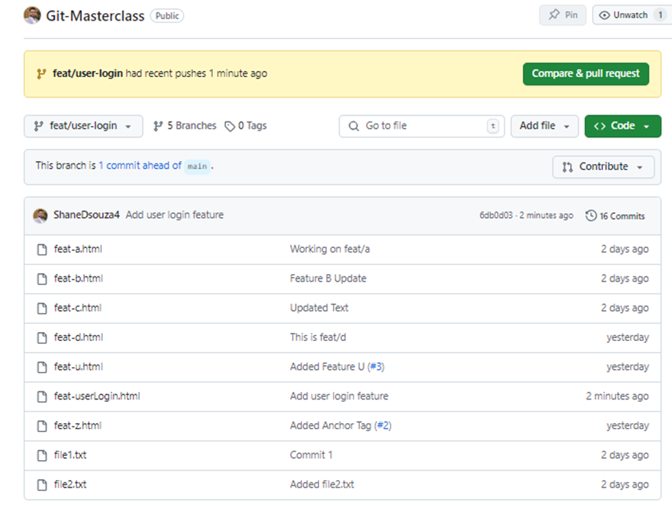Click the repository owner avatar beside Git-Masterclass
672x505 pixels.
click(32, 15)
